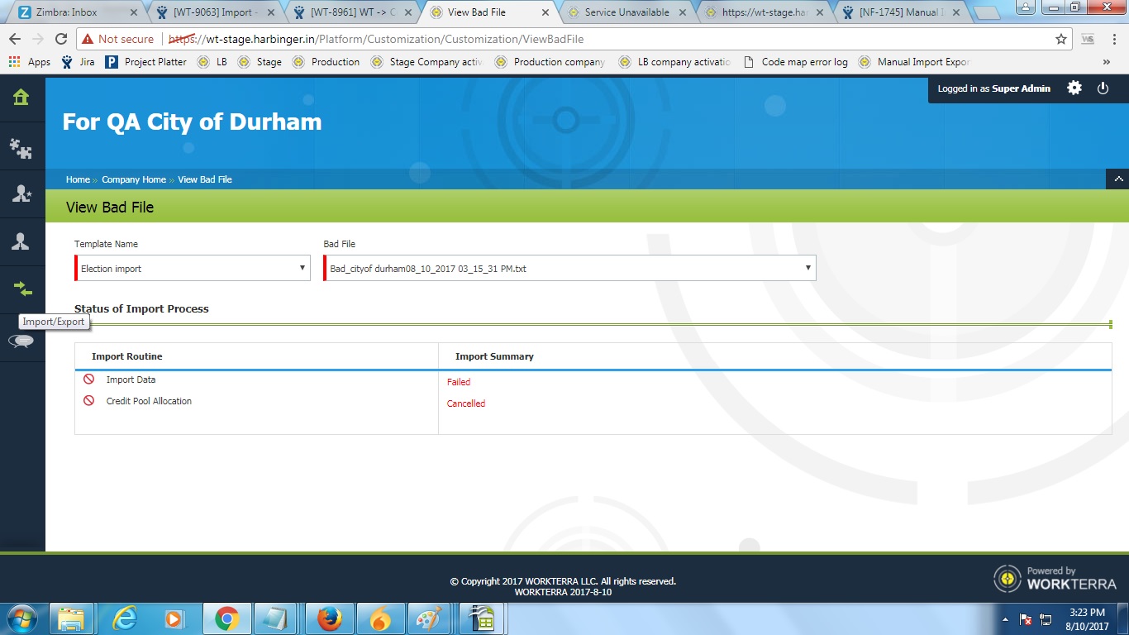Bookmark page using the star icon
Viewport: 1129px width, 635px height.
(1061, 39)
